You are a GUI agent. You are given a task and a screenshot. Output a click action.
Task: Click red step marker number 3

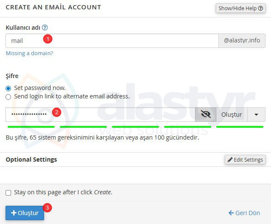pos(48,208)
